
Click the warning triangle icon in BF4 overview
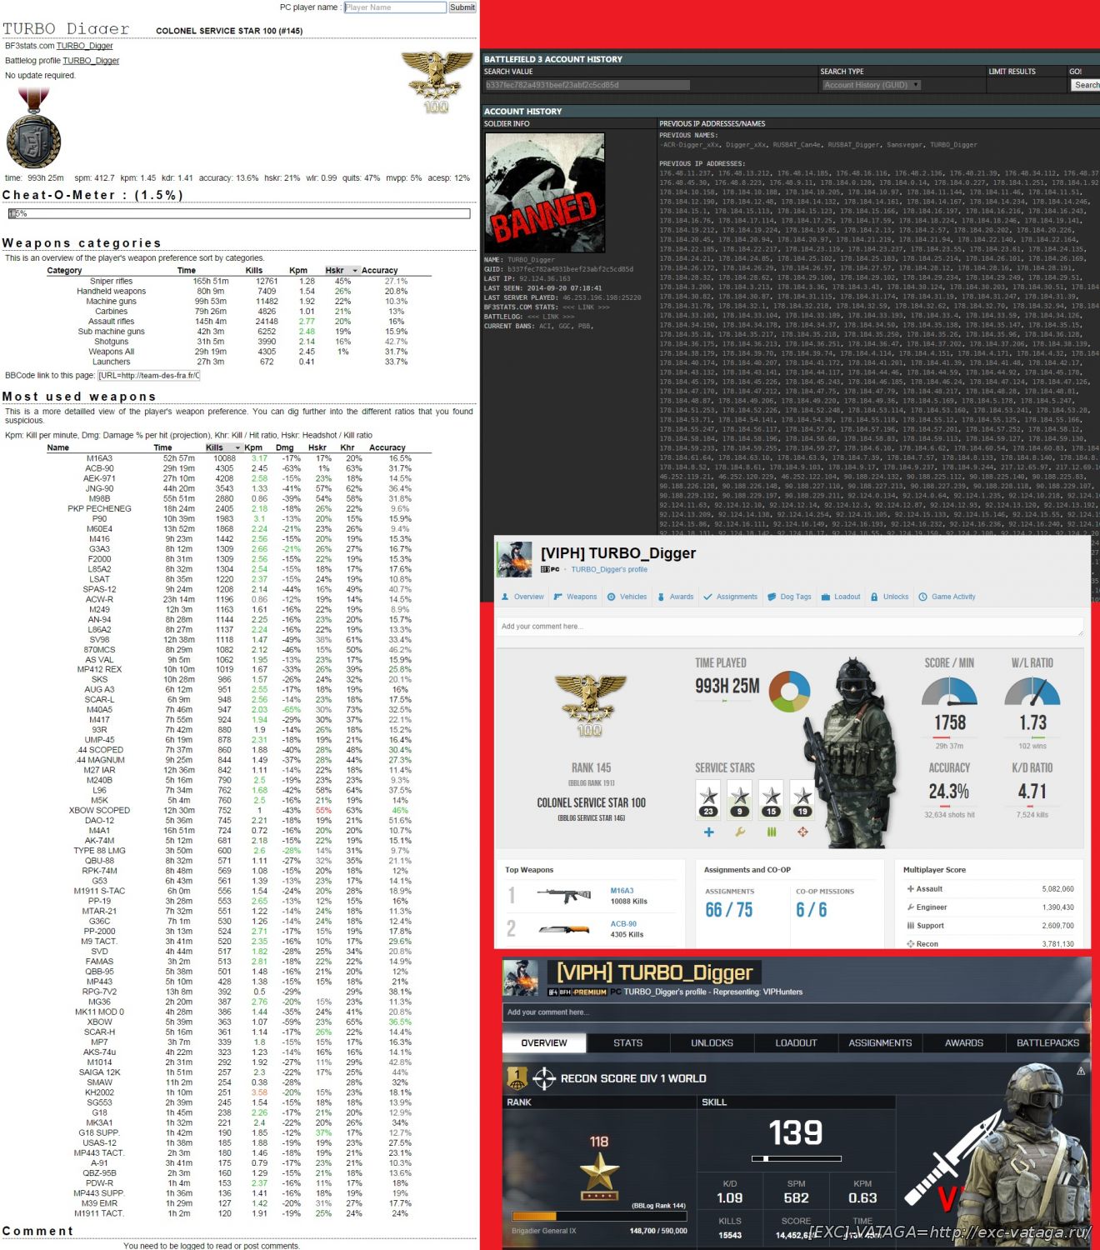[1081, 1071]
